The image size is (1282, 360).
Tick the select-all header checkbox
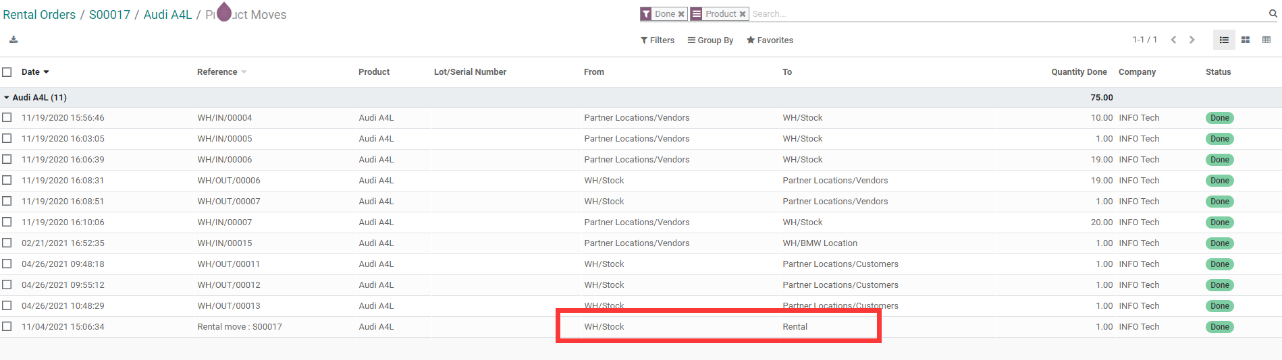(x=7, y=72)
